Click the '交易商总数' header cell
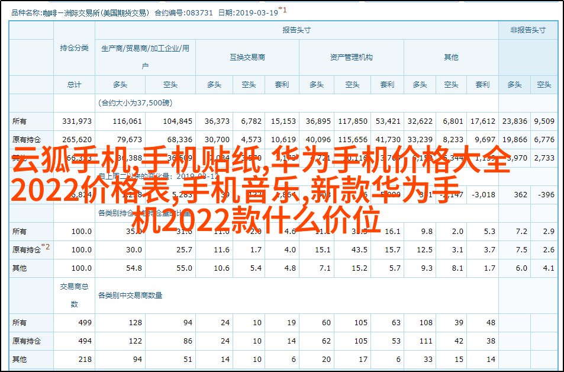This screenshot has height=372, width=564. coord(74,296)
